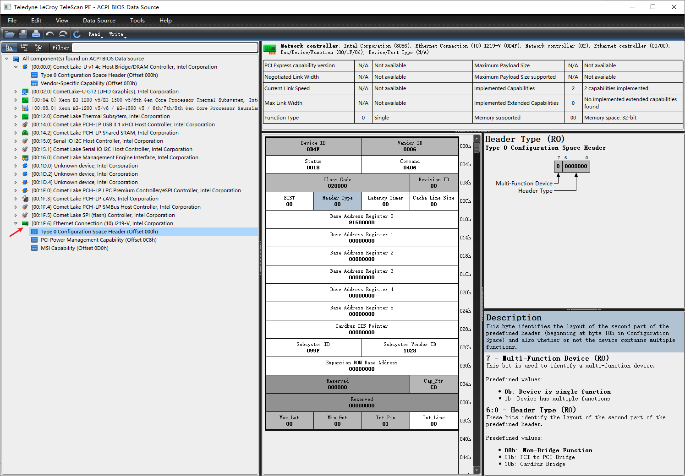
Task: Select the Base Address Register 0 field
Action: (x=362, y=219)
